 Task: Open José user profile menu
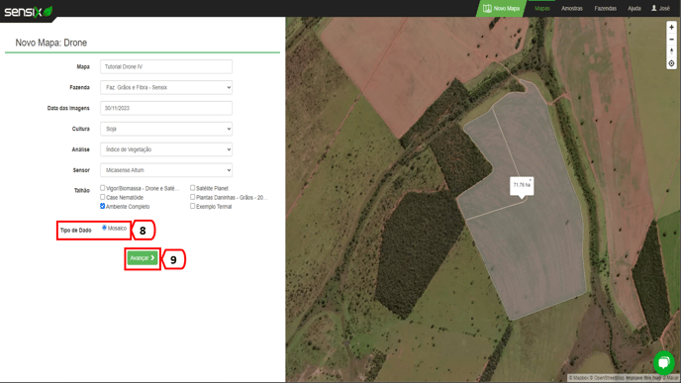[660, 8]
